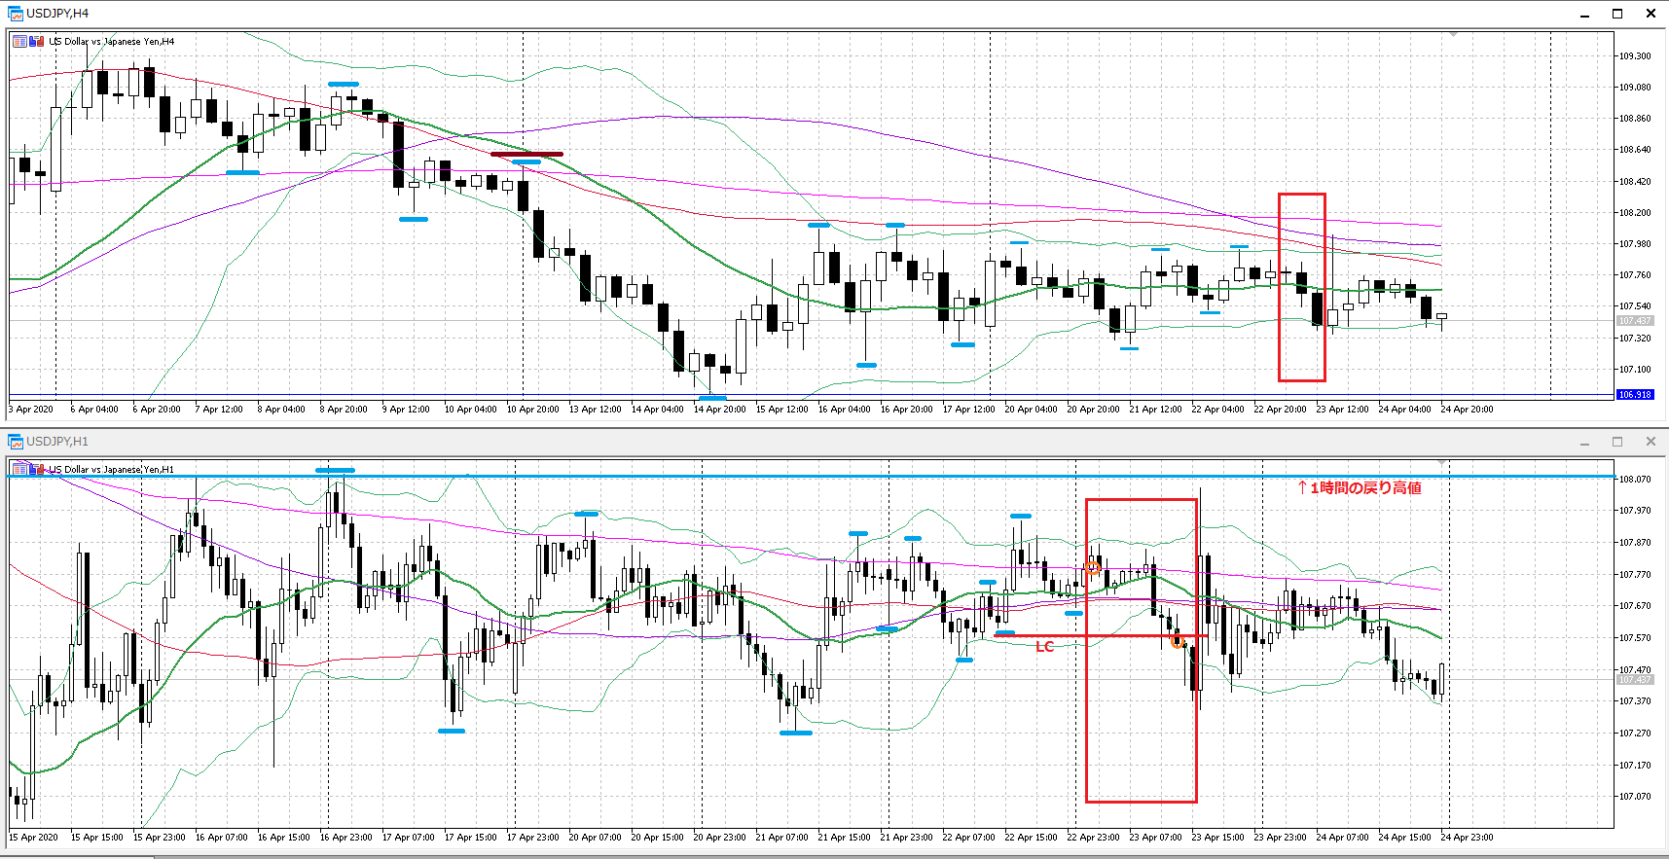
Task: Close the USDJPY,H4 chart window
Action: point(1651,14)
